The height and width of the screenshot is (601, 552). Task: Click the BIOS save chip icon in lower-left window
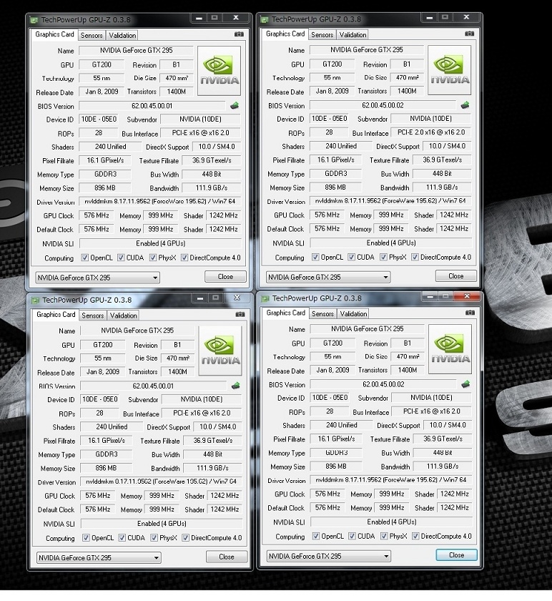point(235,386)
